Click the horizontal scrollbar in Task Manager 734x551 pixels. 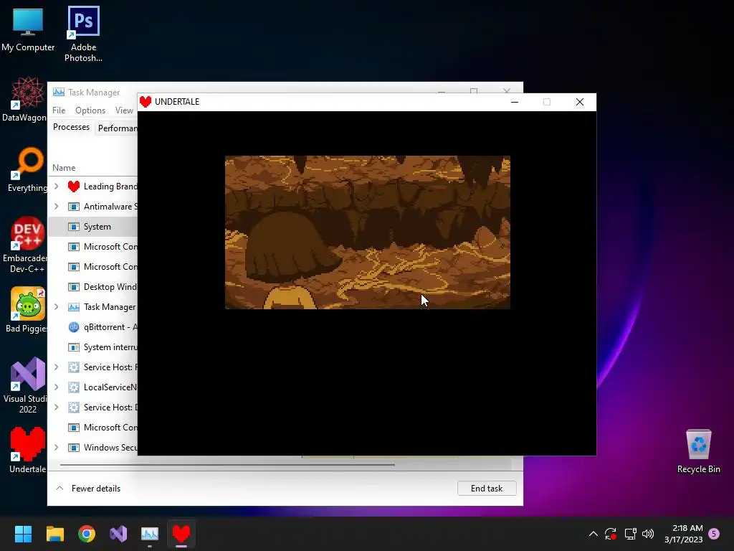click(x=227, y=465)
